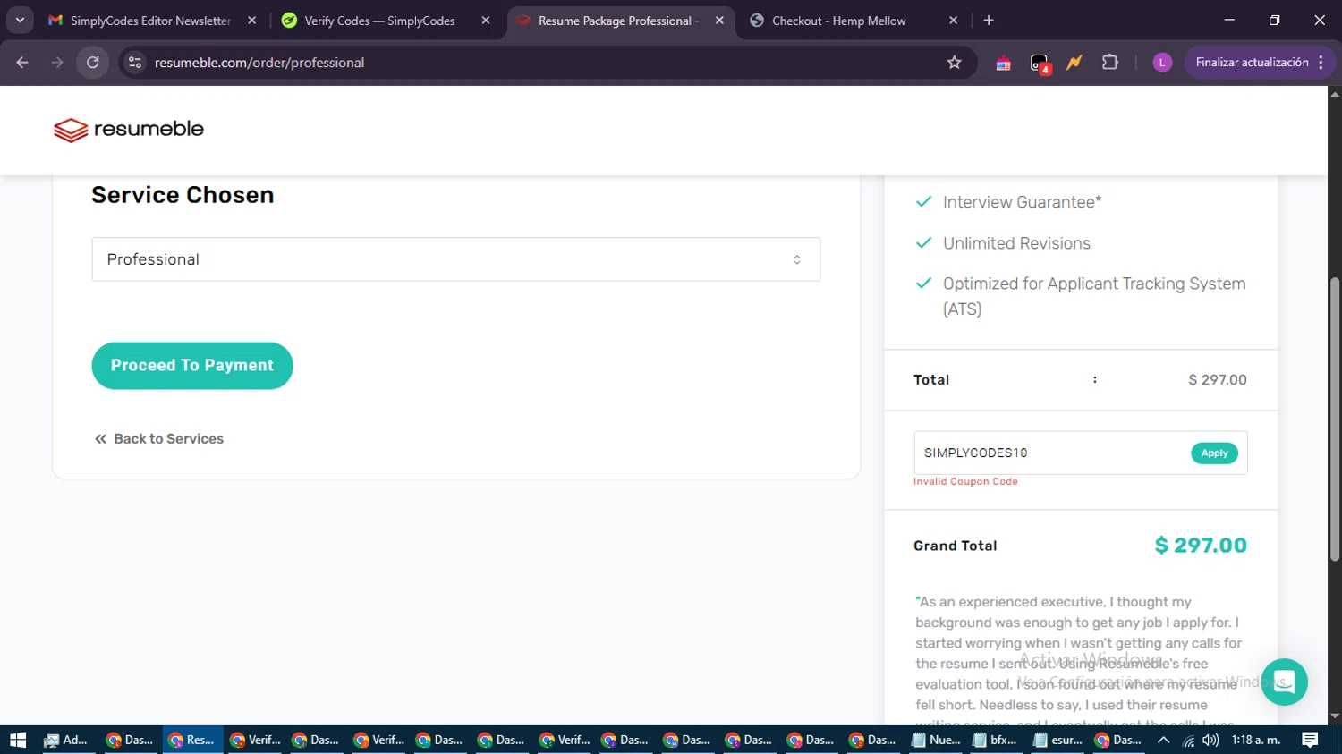Screen dimensions: 1342x754
Task: Switch to SimplyCodes Editor Newsletter tab
Action: [x=150, y=21]
